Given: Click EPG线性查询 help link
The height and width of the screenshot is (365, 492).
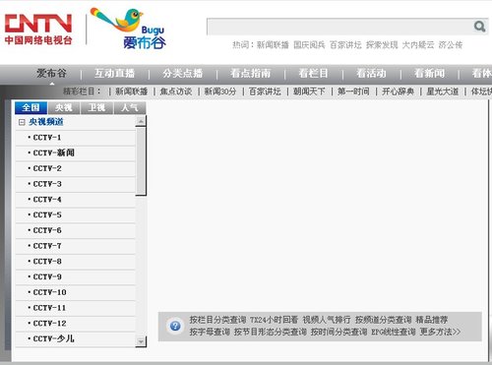Looking at the screenshot, I should pyautogui.click(x=394, y=332).
